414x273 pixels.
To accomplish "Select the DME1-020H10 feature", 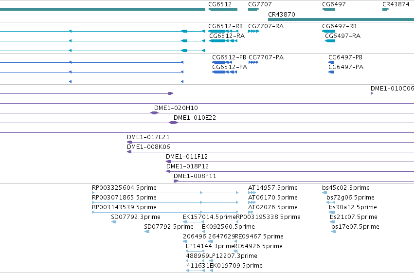I will tap(176, 108).
